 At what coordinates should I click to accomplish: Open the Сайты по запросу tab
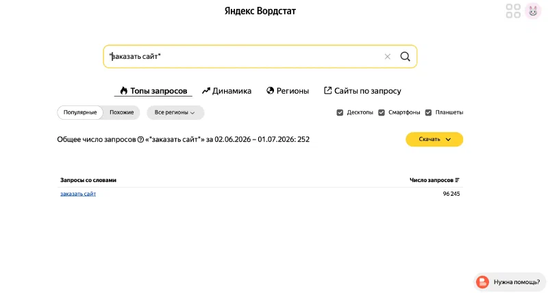pyautogui.click(x=362, y=91)
